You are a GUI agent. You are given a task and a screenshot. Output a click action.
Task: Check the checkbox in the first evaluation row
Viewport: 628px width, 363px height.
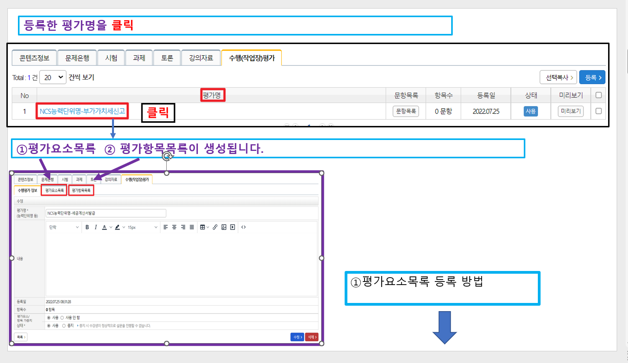coord(598,111)
